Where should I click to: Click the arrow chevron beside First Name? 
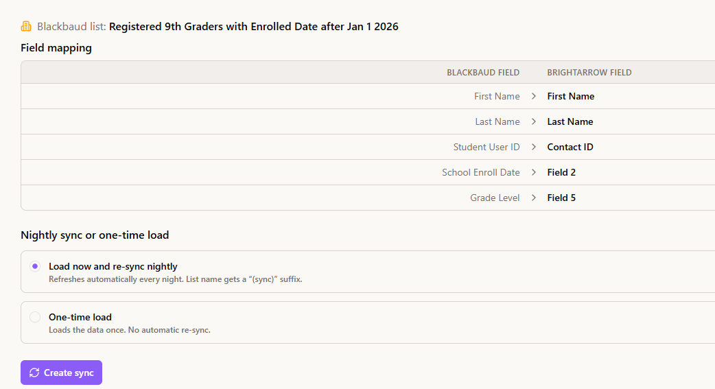[x=534, y=96]
